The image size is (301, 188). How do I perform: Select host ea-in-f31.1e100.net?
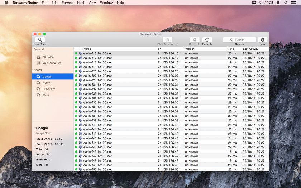coord(171,85)
